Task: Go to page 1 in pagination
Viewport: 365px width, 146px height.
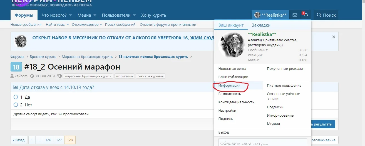Action: click(32, 140)
